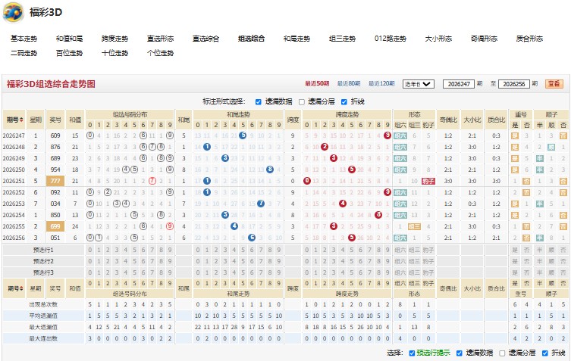The width and height of the screenshot is (571, 361).
Task: Click the 出现总次数 row label
Action: pyautogui.click(x=43, y=305)
